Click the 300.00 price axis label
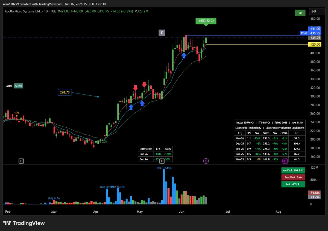328x231 pixels. tap(315, 96)
